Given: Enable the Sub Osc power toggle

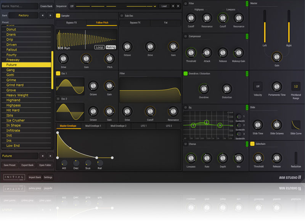Looking at the screenshot, I should tap(122, 16).
